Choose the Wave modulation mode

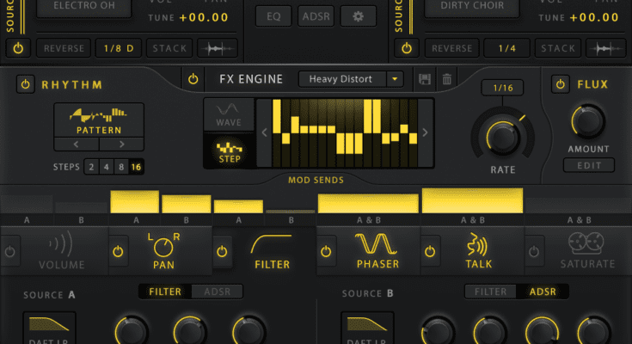(x=229, y=114)
